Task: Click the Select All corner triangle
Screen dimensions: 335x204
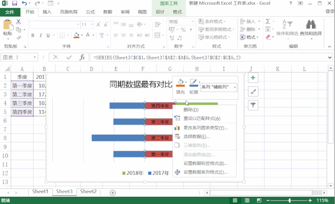Action: tap(7, 68)
